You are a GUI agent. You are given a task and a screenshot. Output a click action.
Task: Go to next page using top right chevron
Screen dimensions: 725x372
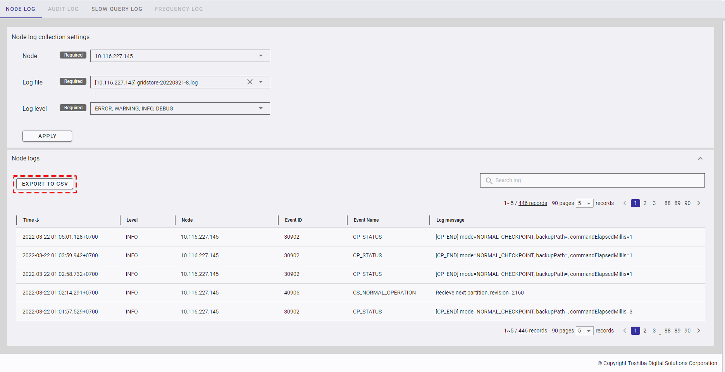coord(699,203)
